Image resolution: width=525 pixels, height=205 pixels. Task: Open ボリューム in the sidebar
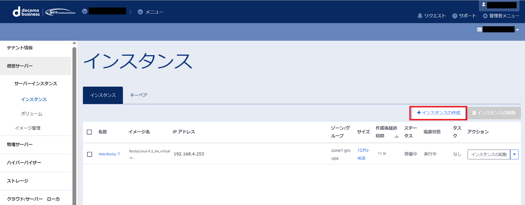[32, 114]
